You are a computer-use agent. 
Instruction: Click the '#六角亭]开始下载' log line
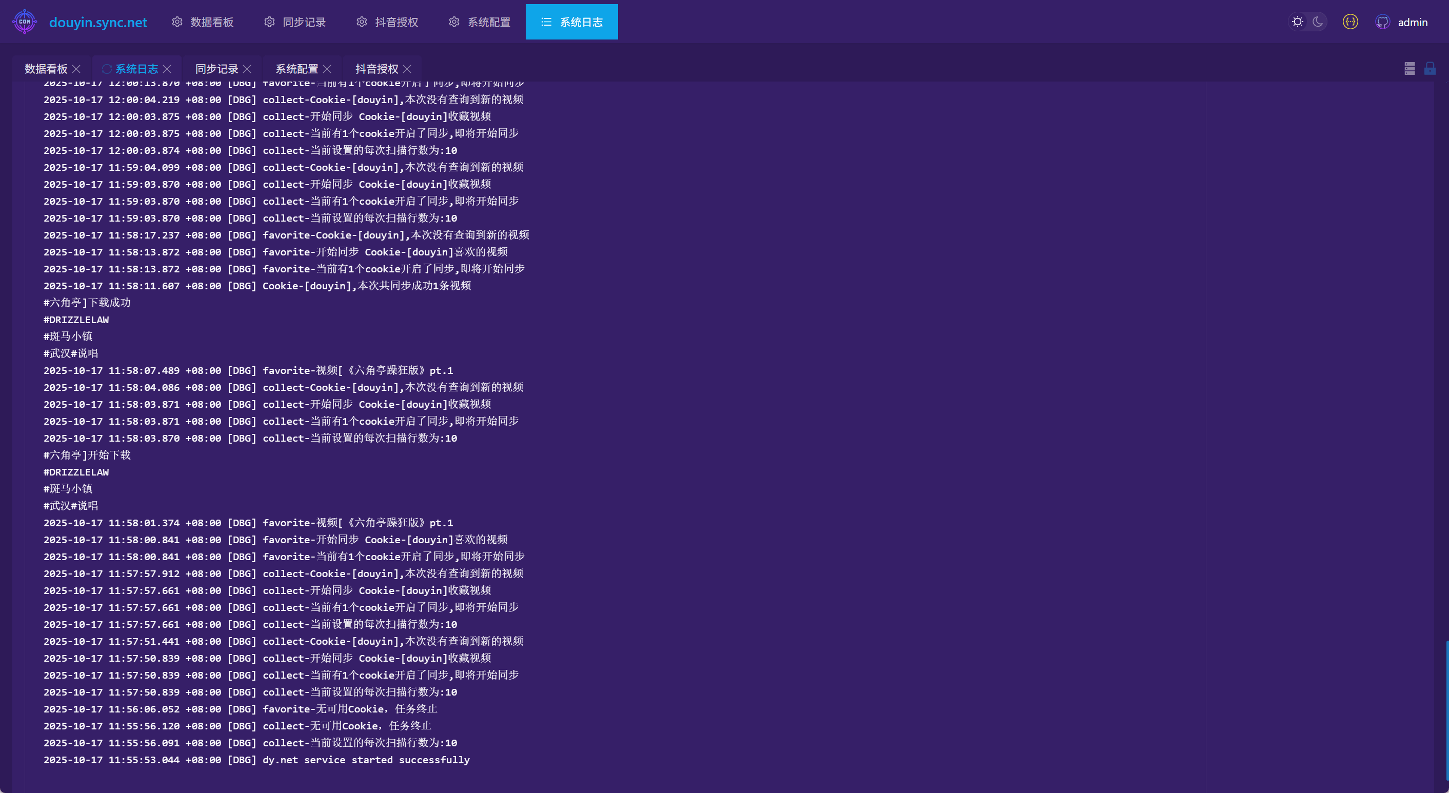tap(87, 455)
